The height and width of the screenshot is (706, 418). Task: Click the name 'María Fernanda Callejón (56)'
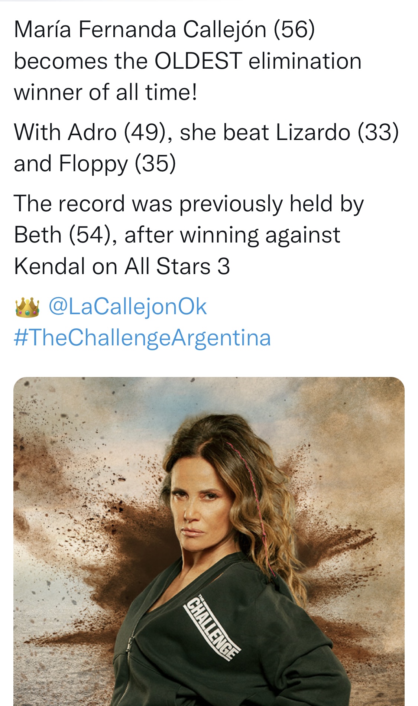pyautogui.click(x=164, y=29)
